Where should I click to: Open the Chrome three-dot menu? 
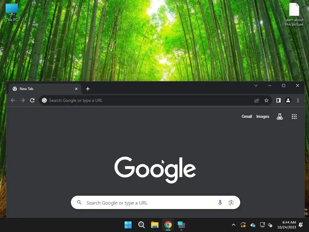click(x=298, y=100)
